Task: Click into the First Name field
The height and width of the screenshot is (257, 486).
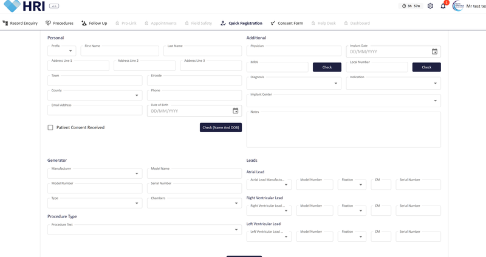Action: 120,51
